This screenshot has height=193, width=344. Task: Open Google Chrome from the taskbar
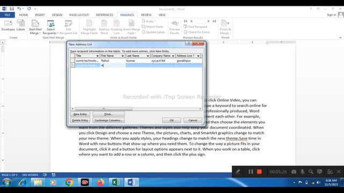click(x=69, y=182)
